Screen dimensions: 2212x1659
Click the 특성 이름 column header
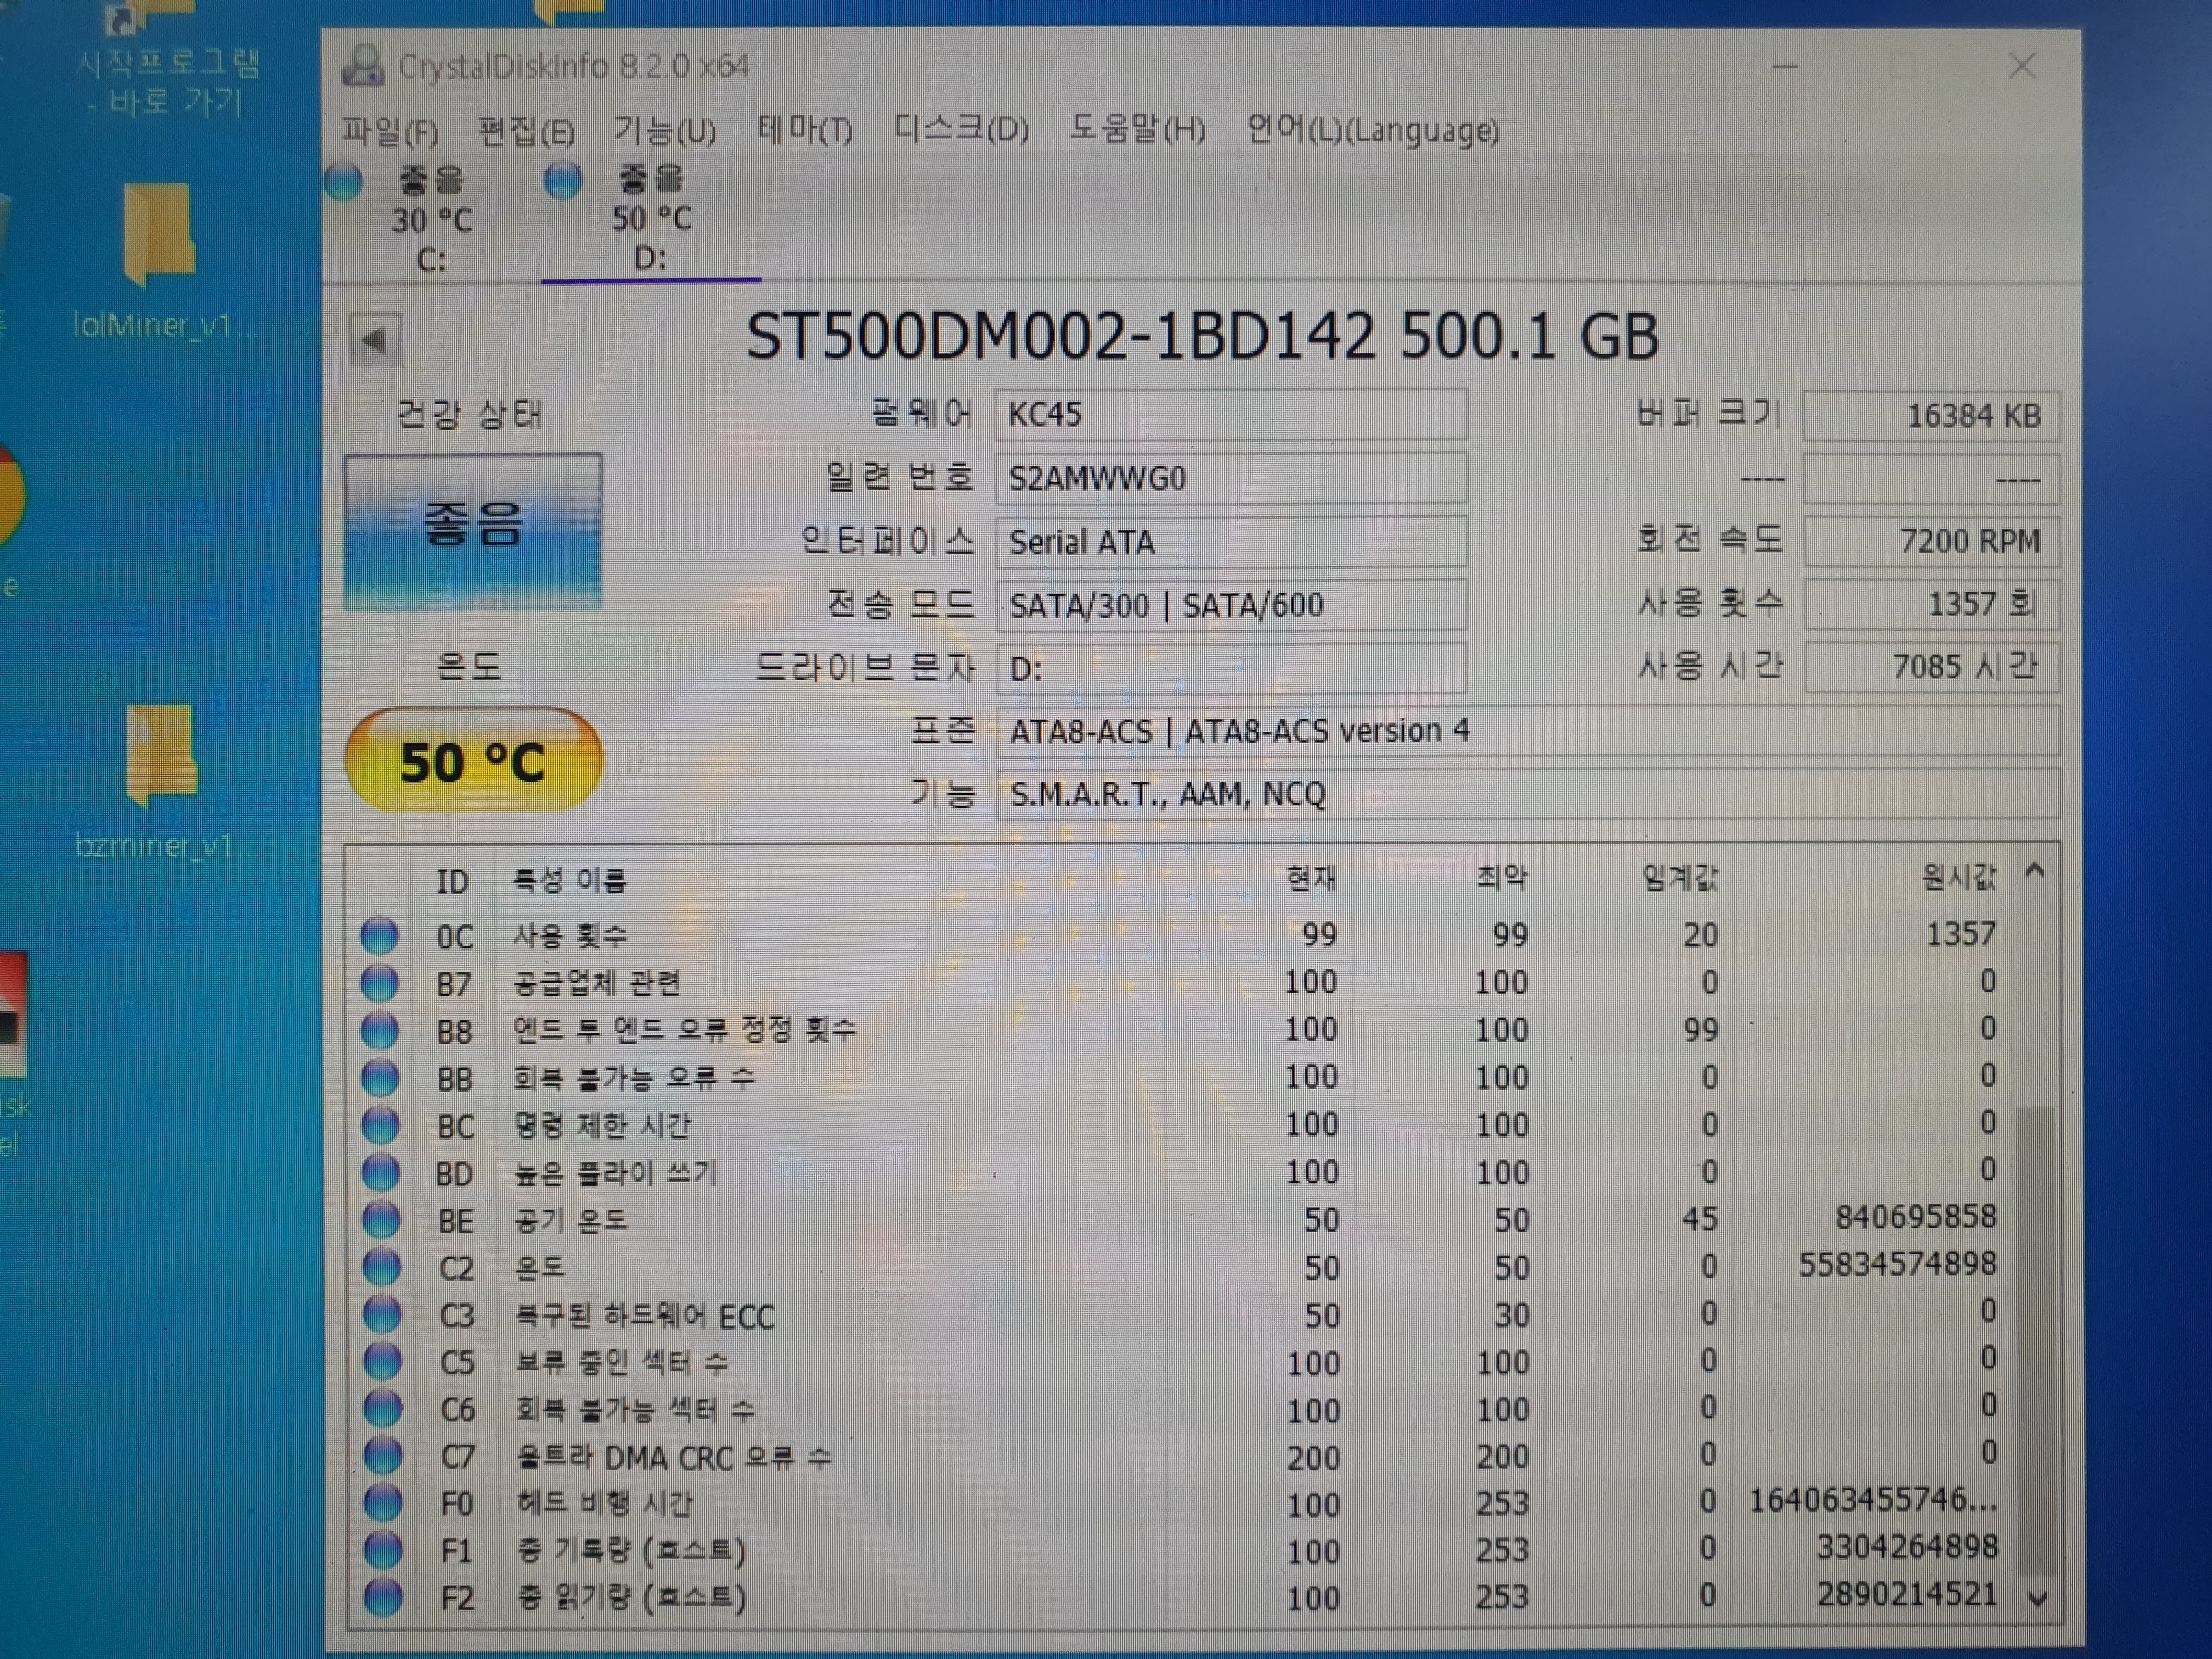coord(569,880)
